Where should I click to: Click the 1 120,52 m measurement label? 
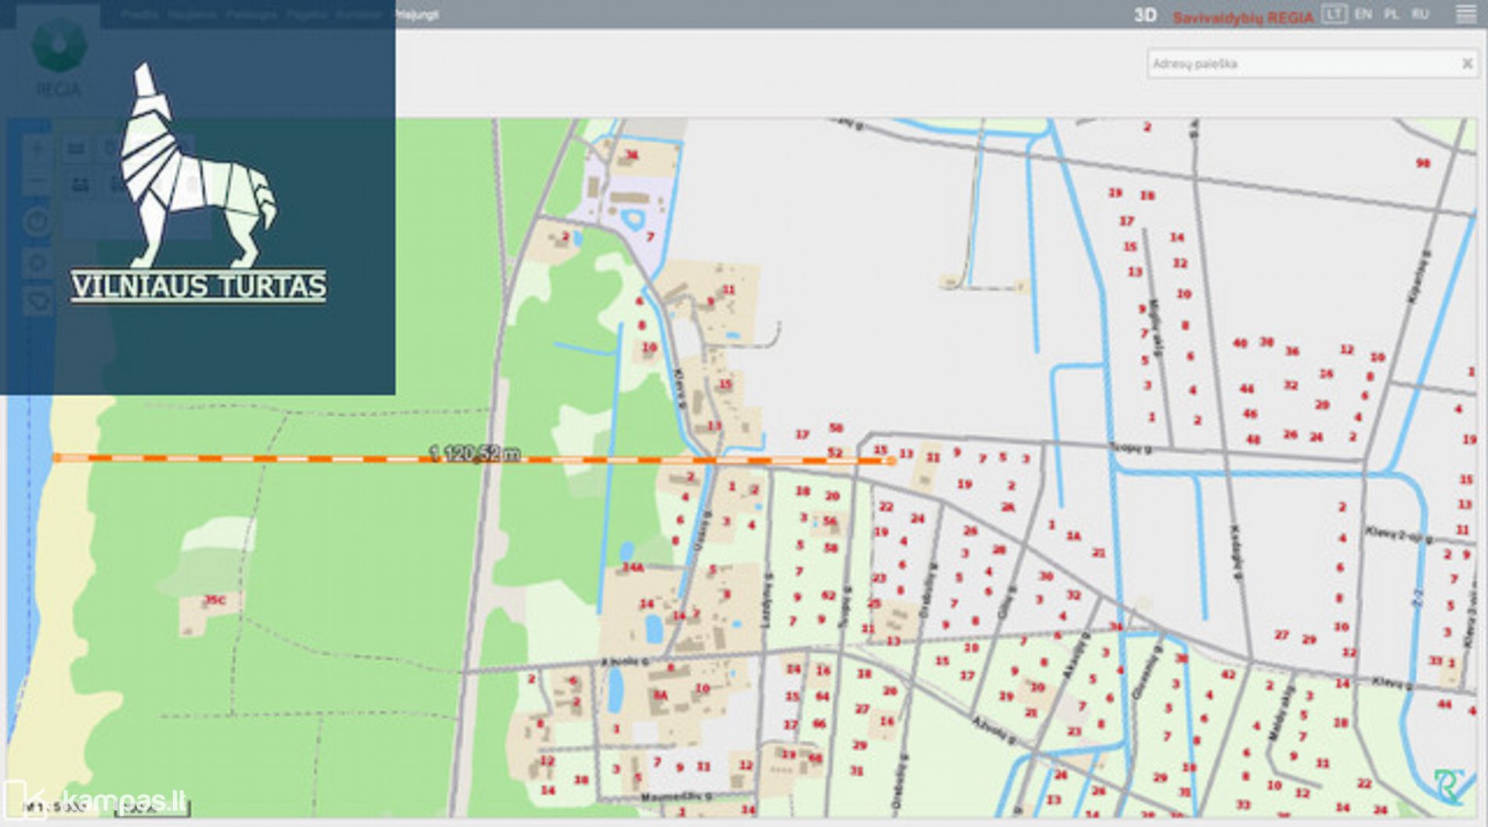[475, 452]
